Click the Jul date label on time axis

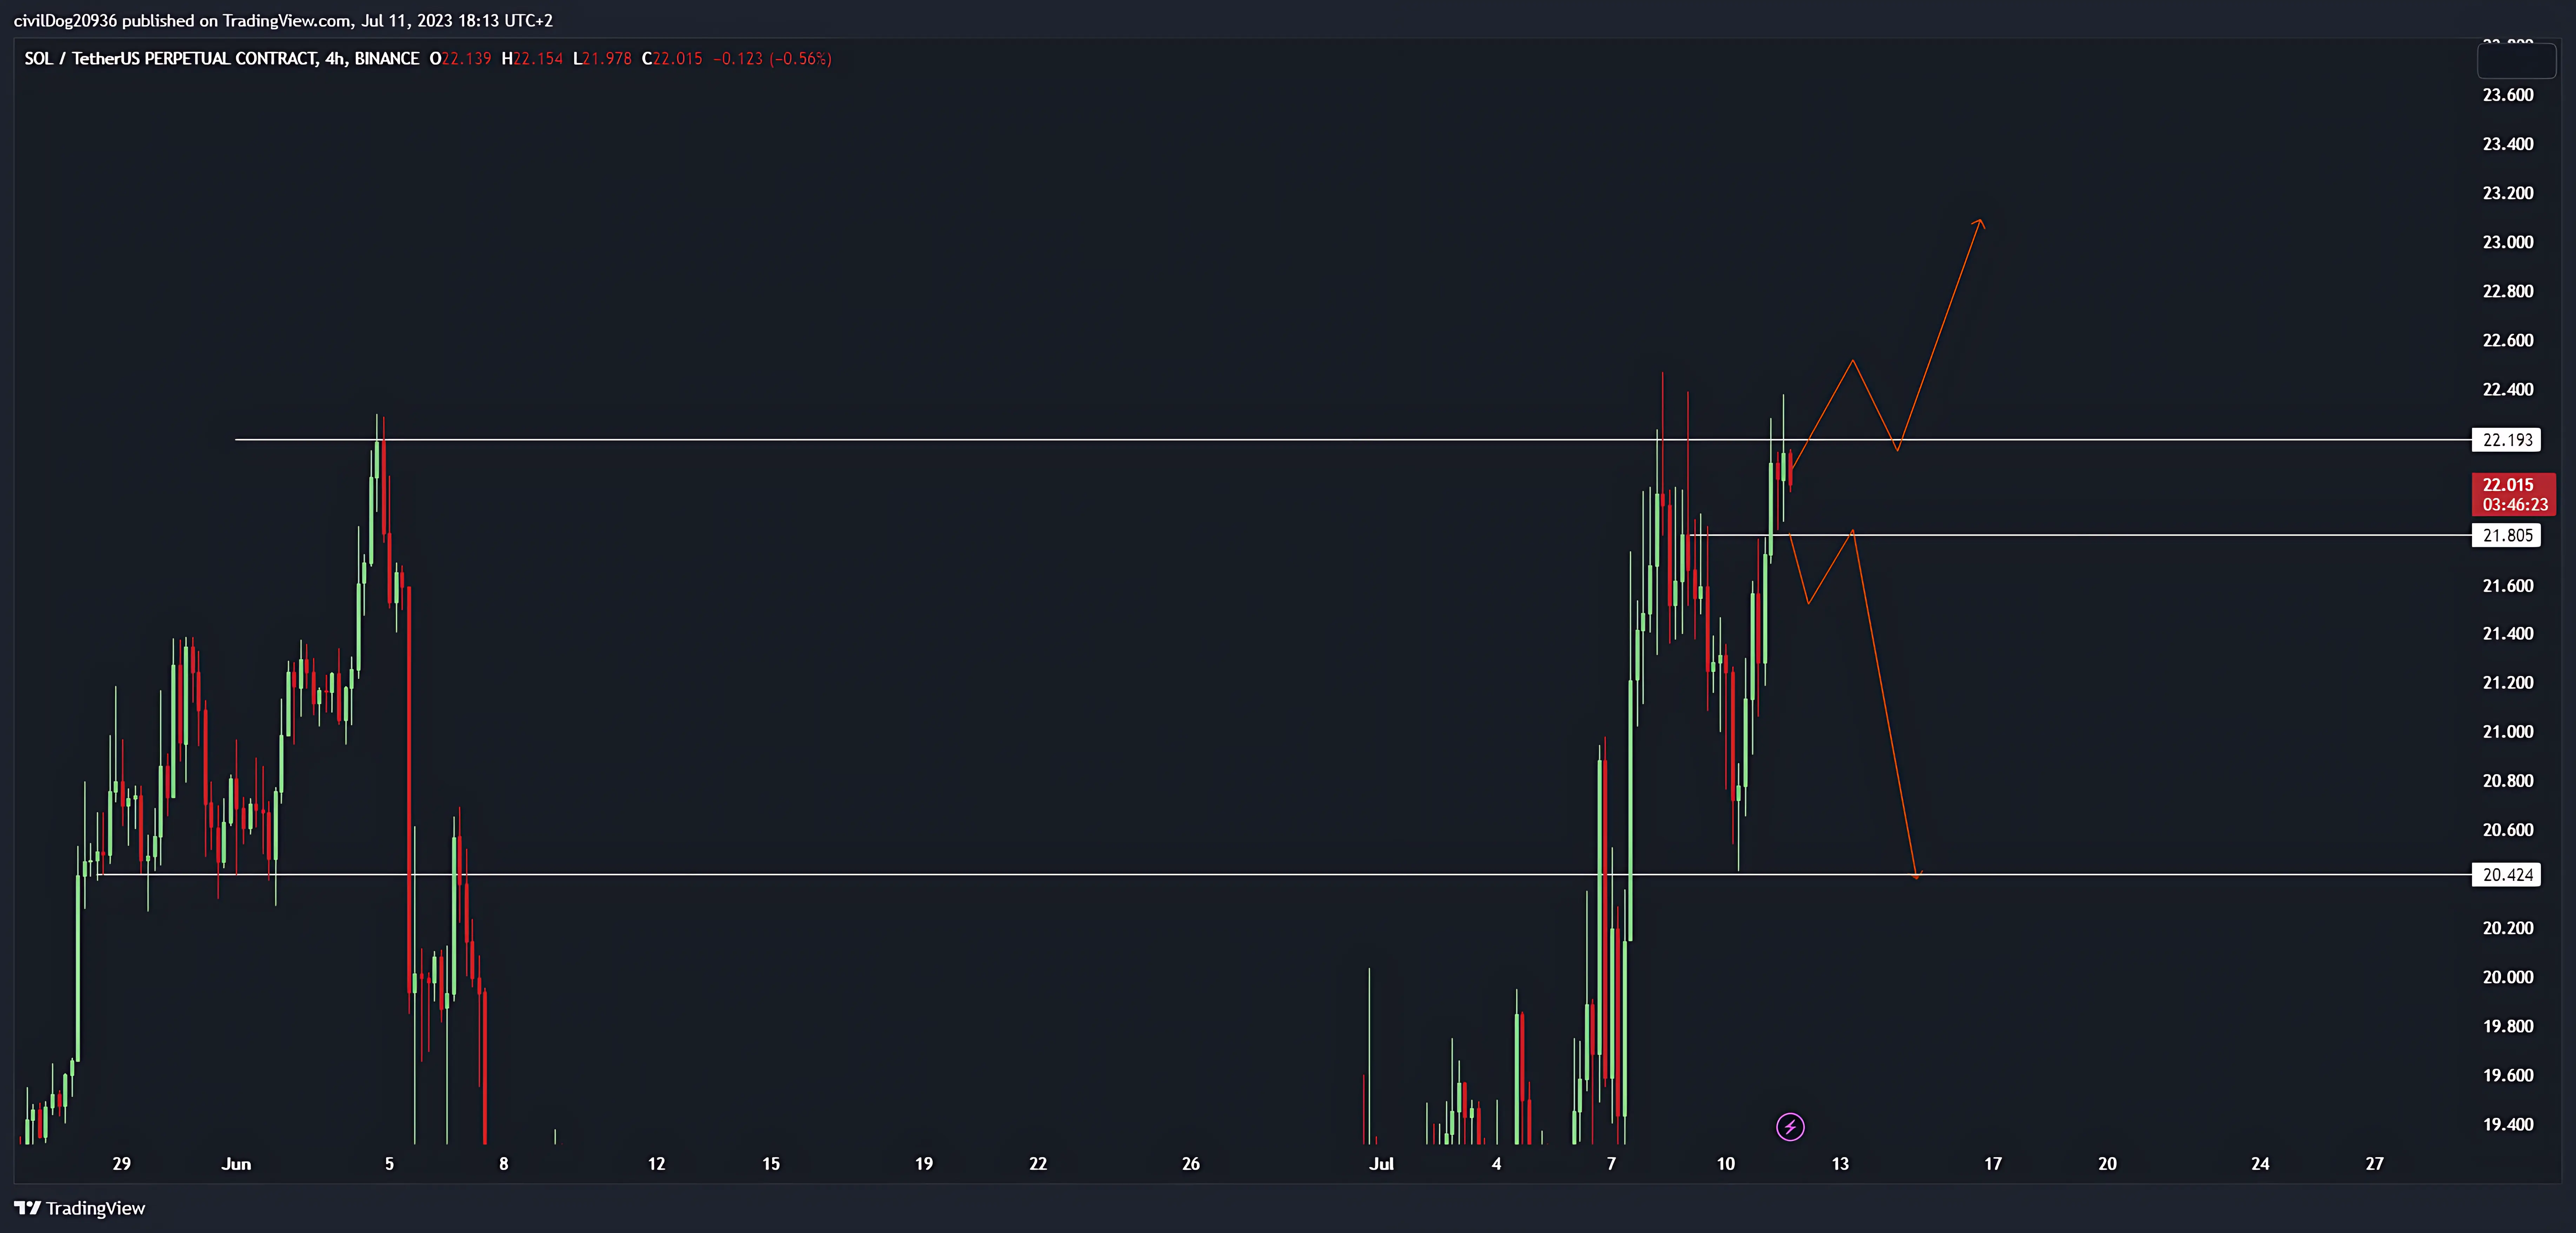pos(1381,1164)
